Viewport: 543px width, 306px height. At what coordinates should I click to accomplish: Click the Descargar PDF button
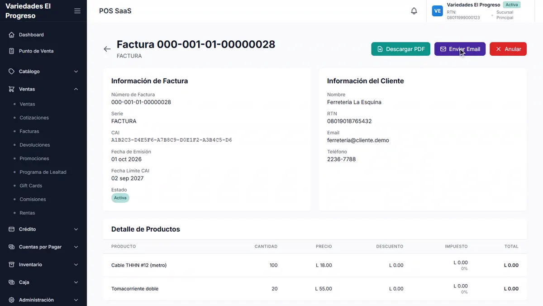click(401, 49)
